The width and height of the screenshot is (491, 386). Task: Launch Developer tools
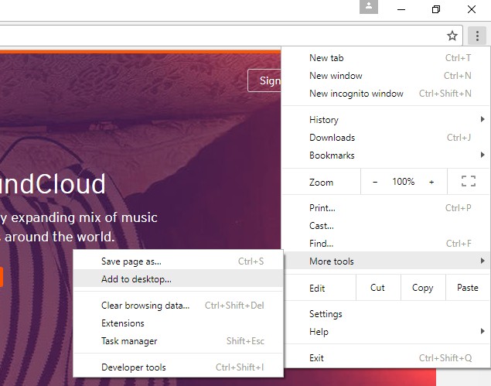(x=134, y=367)
